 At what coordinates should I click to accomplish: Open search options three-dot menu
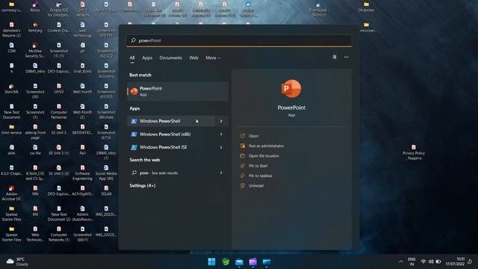(347, 57)
